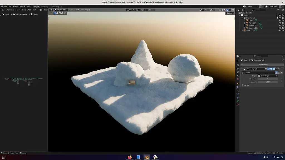This screenshot has height=160, width=285.
Task: Open the World properties tab
Action: [238, 79]
